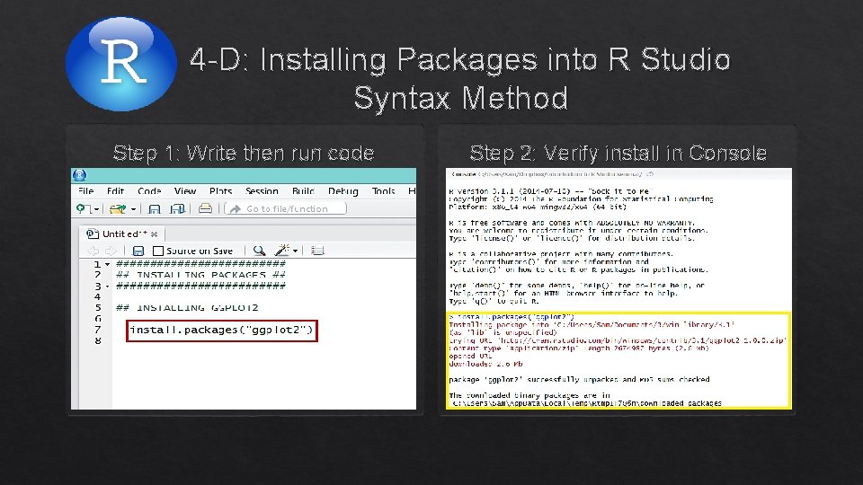Image resolution: width=863 pixels, height=485 pixels.
Task: Click the editor forward navigation arrow
Action: pos(111,251)
